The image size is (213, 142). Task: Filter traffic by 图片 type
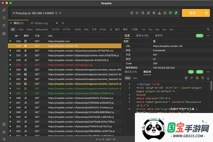118,30
